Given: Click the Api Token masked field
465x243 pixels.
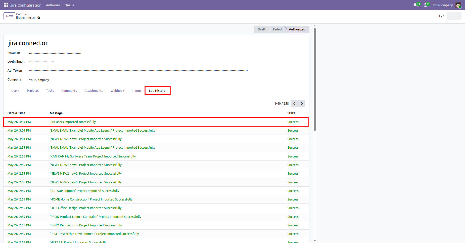Looking at the screenshot, I should 138,71.
